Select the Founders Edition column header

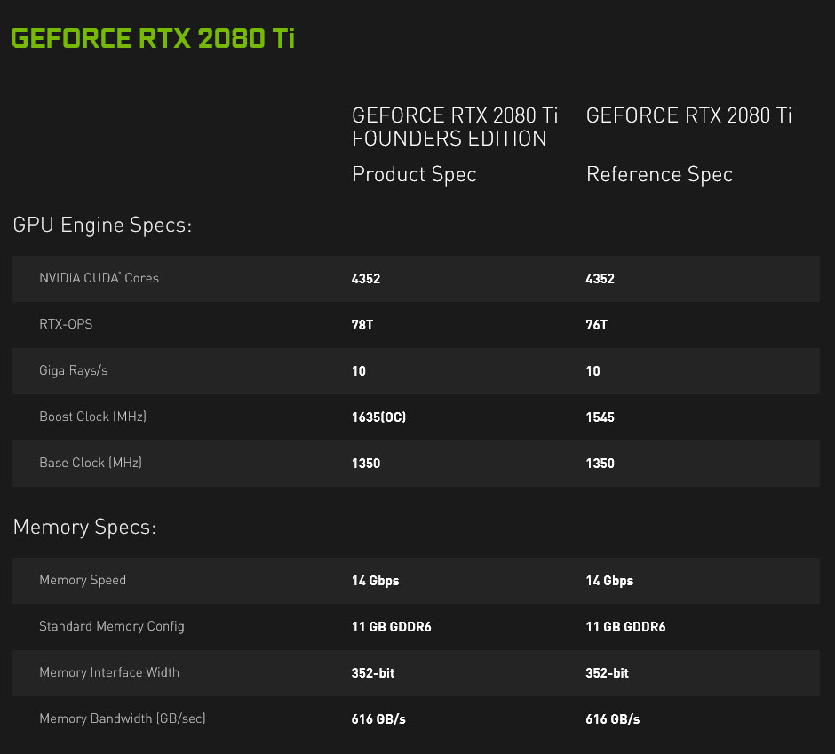455,127
